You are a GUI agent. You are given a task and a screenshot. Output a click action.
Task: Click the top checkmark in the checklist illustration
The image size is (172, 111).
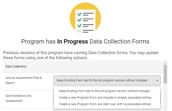coord(80,14)
